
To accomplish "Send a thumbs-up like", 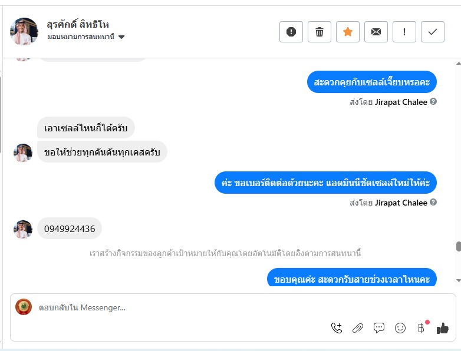I will [x=443, y=328].
